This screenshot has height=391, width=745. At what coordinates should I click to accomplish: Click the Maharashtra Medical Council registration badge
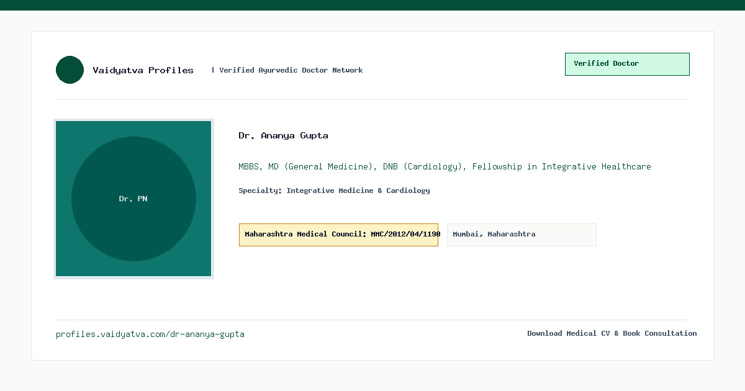338,235
